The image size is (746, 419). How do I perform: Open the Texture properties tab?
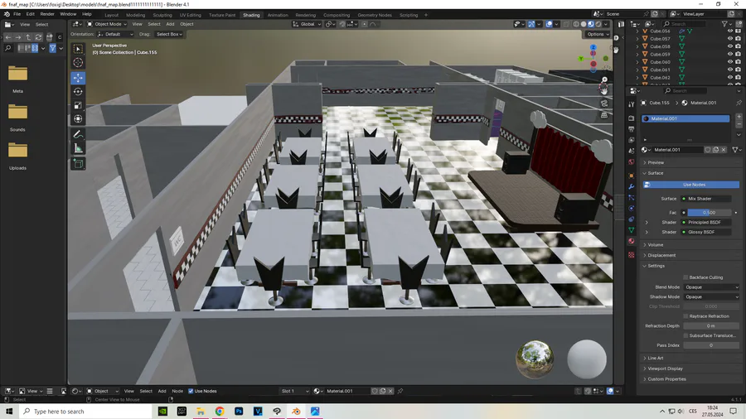coord(632,255)
